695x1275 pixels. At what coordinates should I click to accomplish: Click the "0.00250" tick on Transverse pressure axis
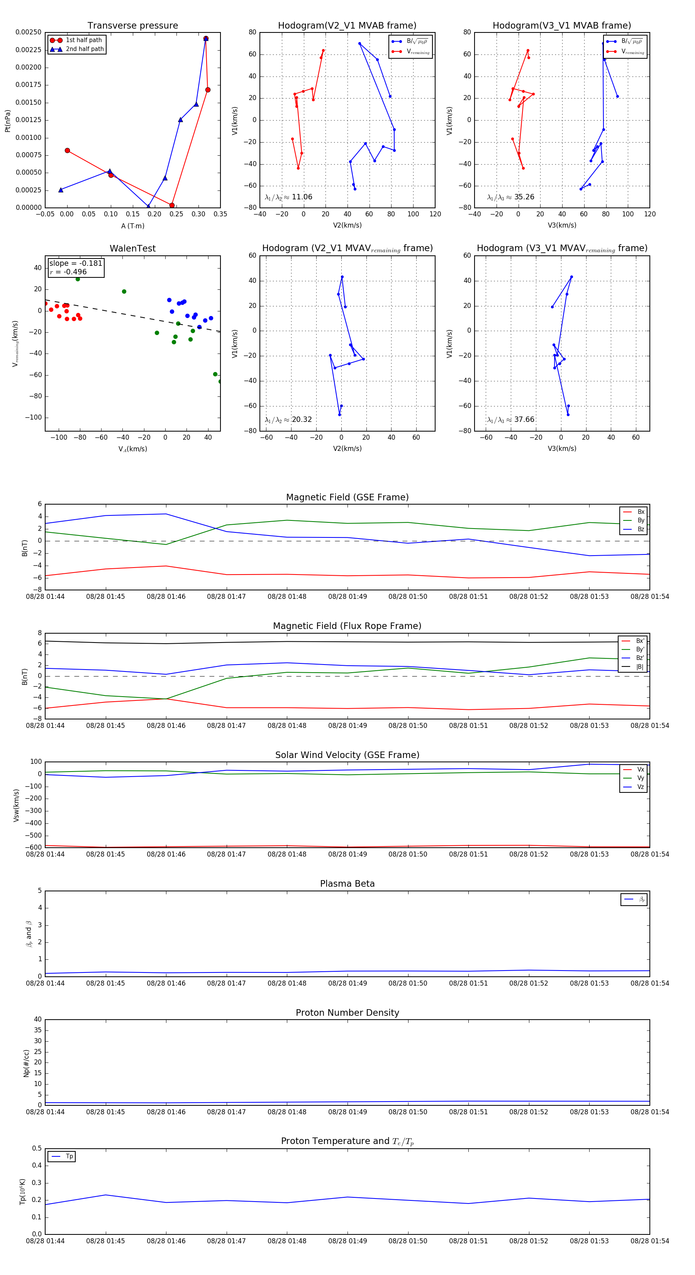click(29, 33)
